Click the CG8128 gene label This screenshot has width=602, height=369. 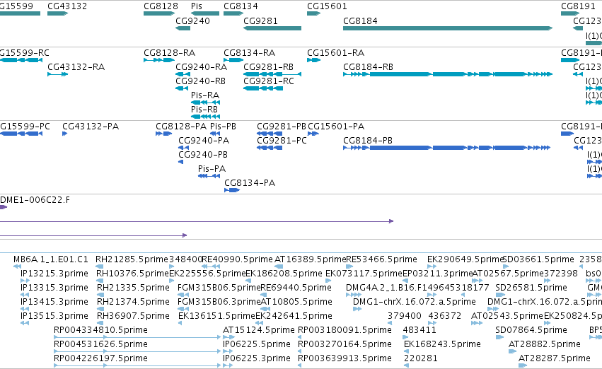(x=161, y=6)
